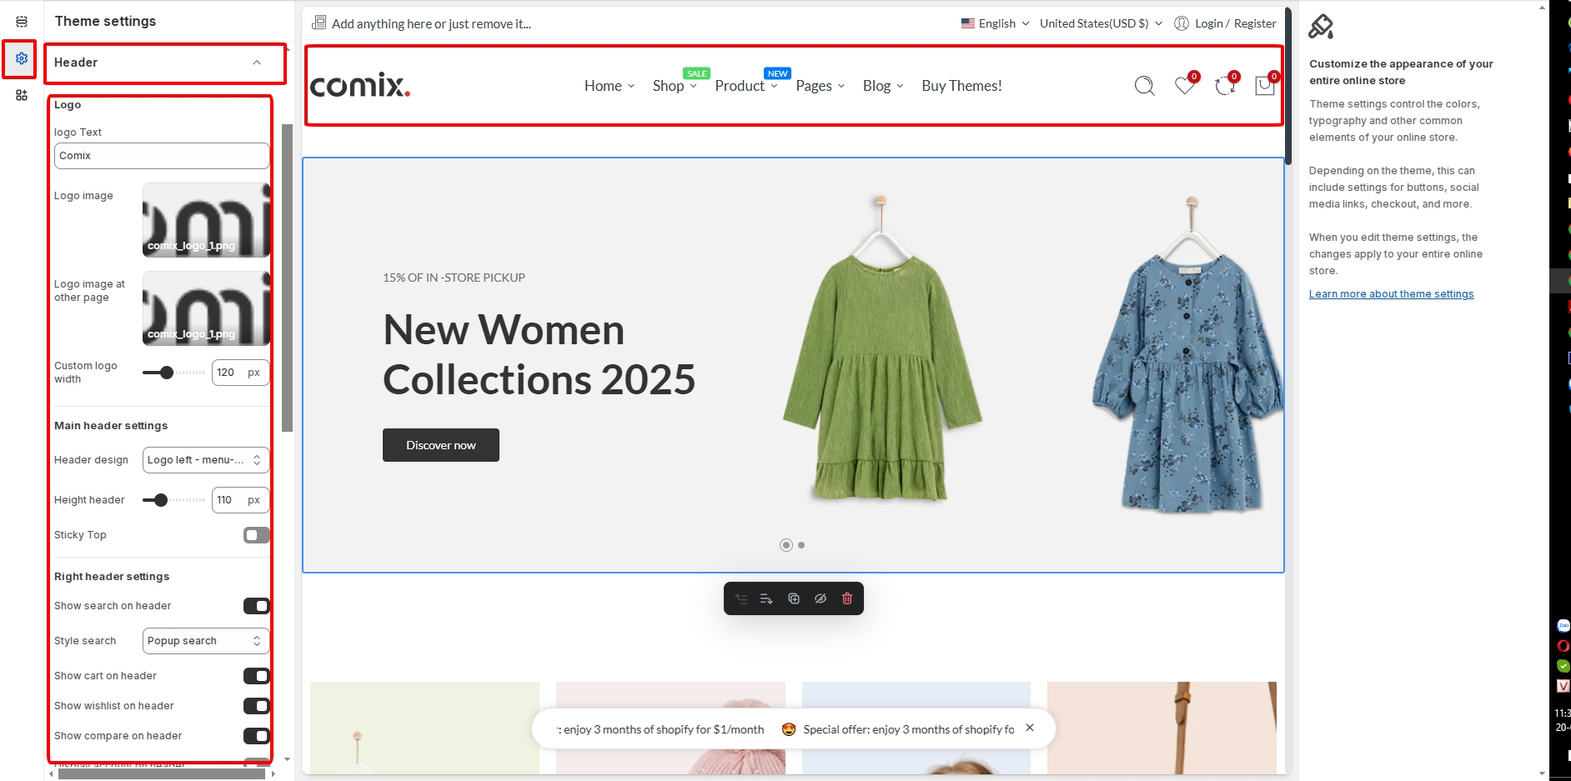Open the Style search dropdown
Image resolution: width=1571 pixels, height=781 pixels.
point(205,641)
